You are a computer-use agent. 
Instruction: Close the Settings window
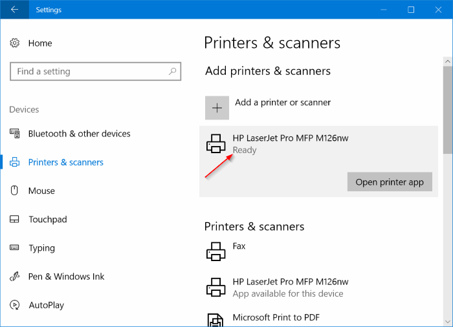click(x=438, y=10)
